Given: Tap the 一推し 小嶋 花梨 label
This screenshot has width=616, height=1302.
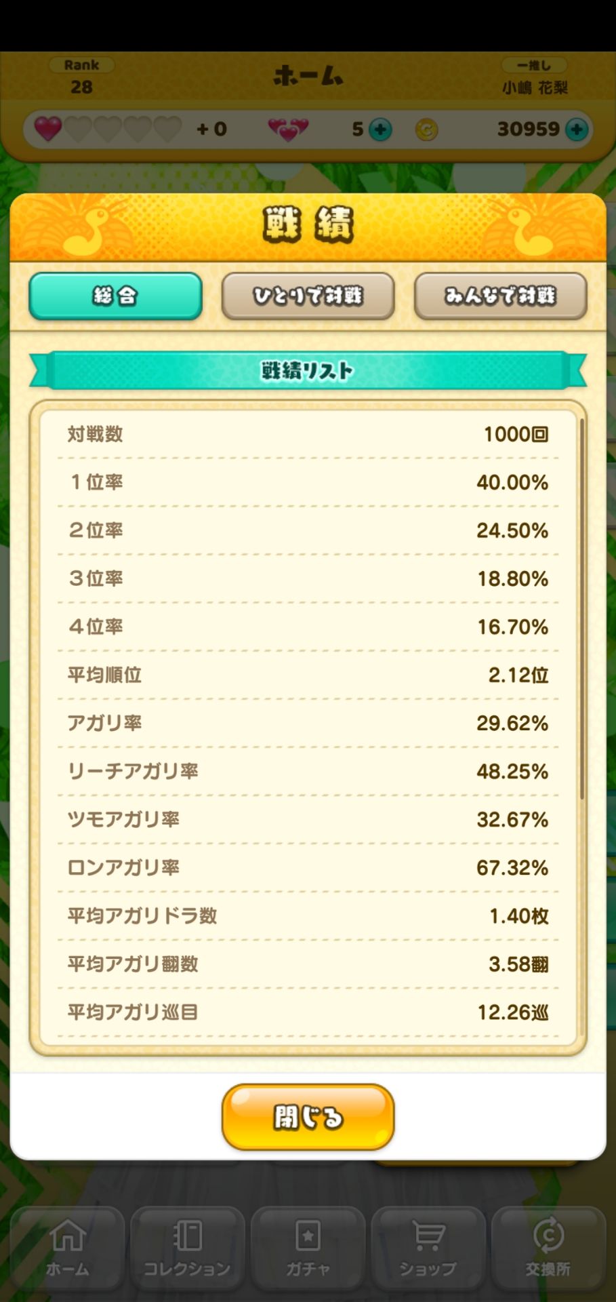Looking at the screenshot, I should click(534, 77).
